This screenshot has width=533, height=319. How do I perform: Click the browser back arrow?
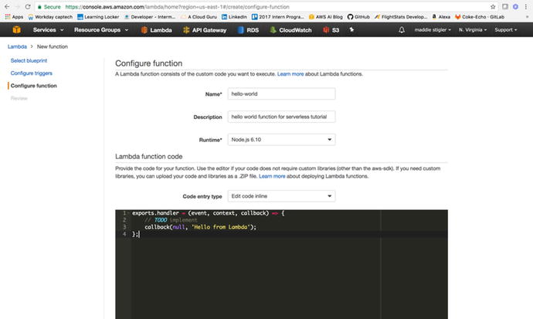[7, 7]
